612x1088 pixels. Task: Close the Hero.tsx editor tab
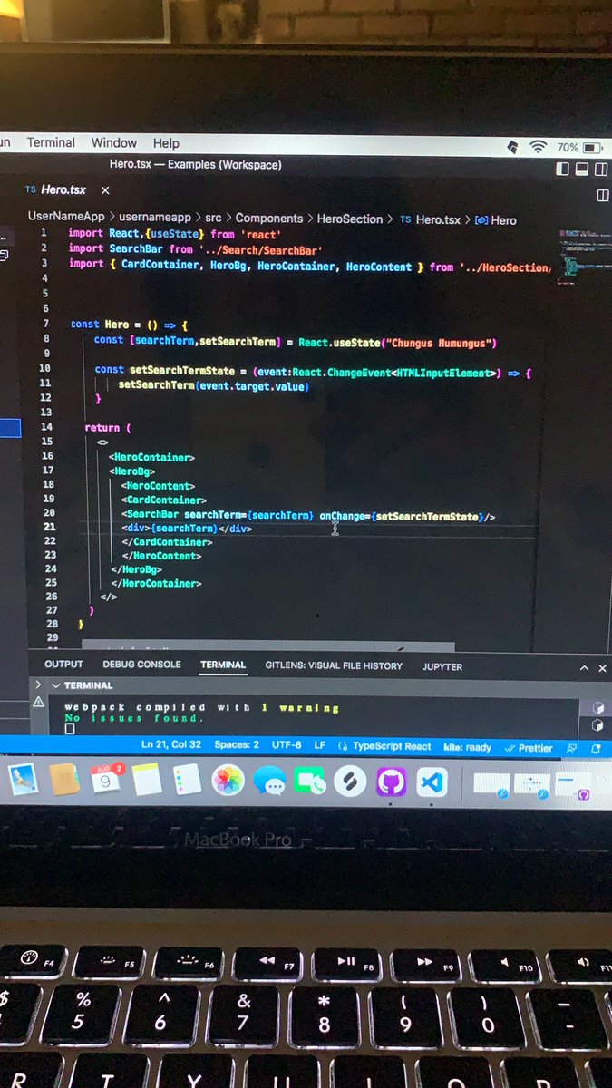105,190
